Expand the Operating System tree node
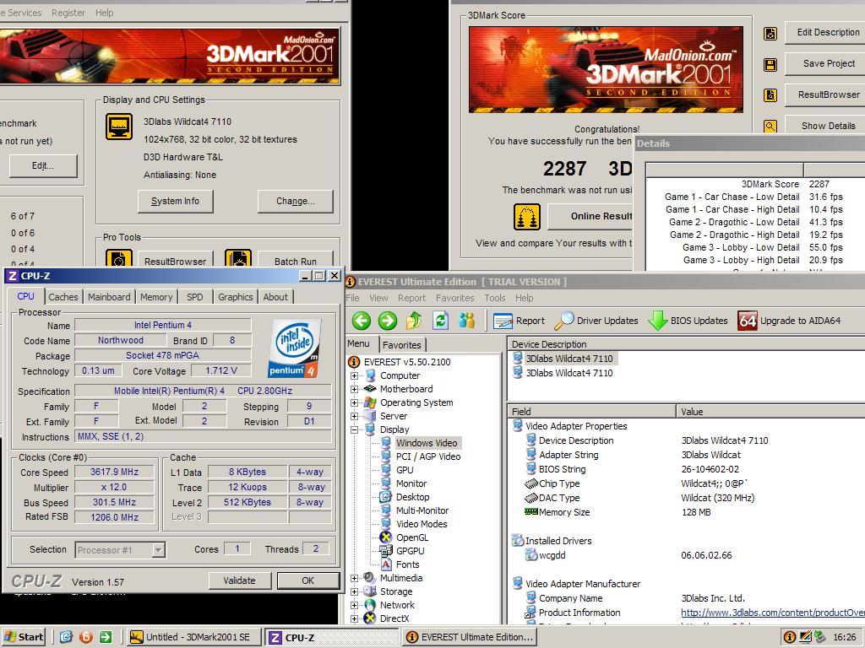This screenshot has height=648, width=865. (354, 402)
